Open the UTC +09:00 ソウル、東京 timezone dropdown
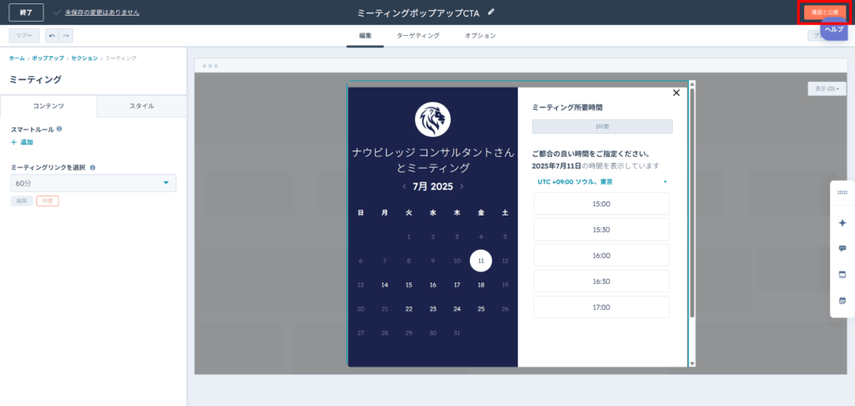 click(x=602, y=182)
